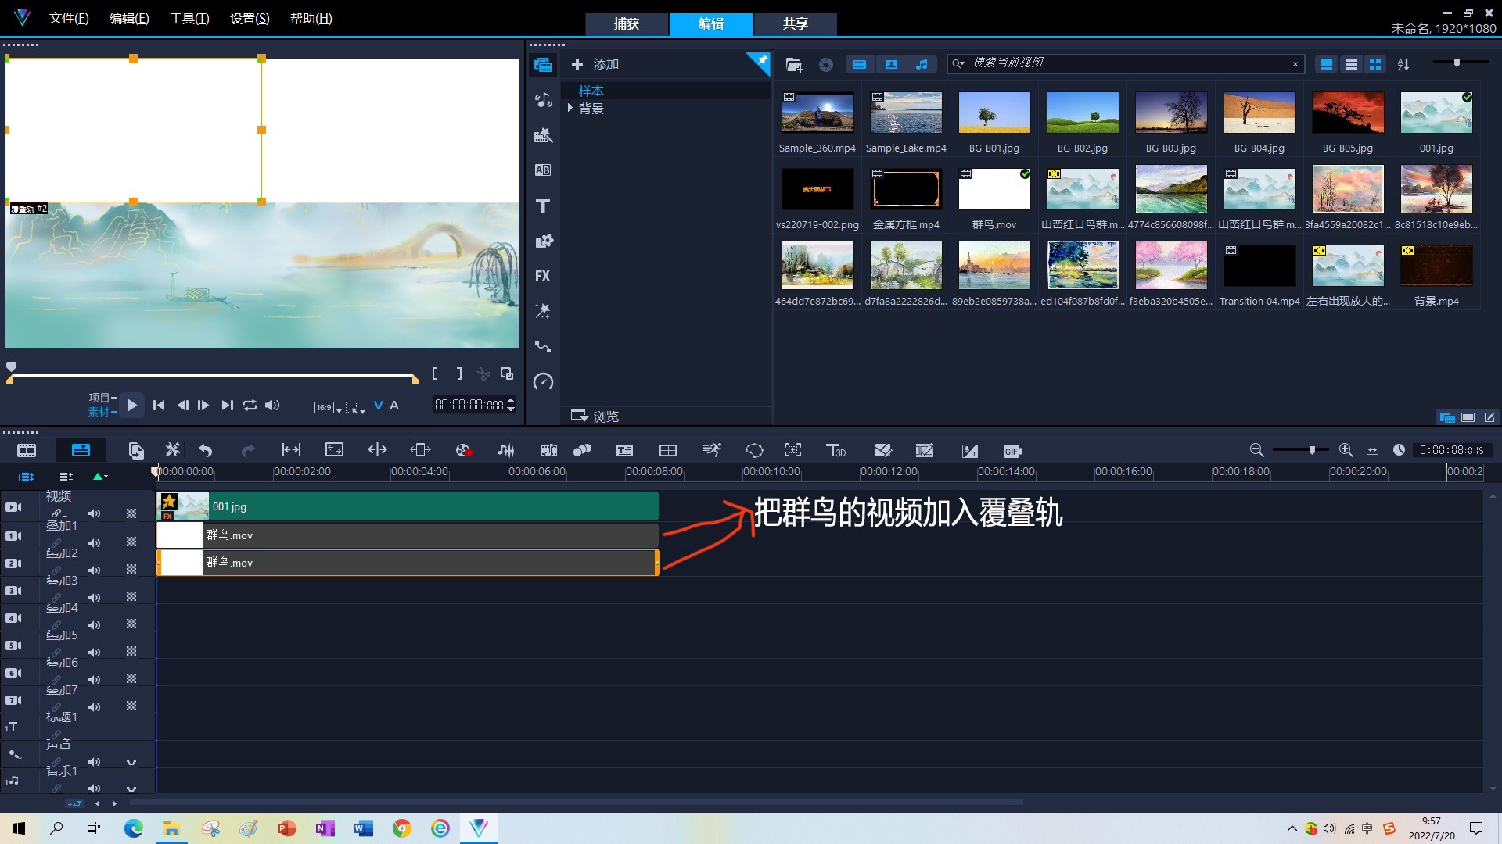
Task: Switch to Storyboard view in timeline toolbar
Action: point(27,450)
